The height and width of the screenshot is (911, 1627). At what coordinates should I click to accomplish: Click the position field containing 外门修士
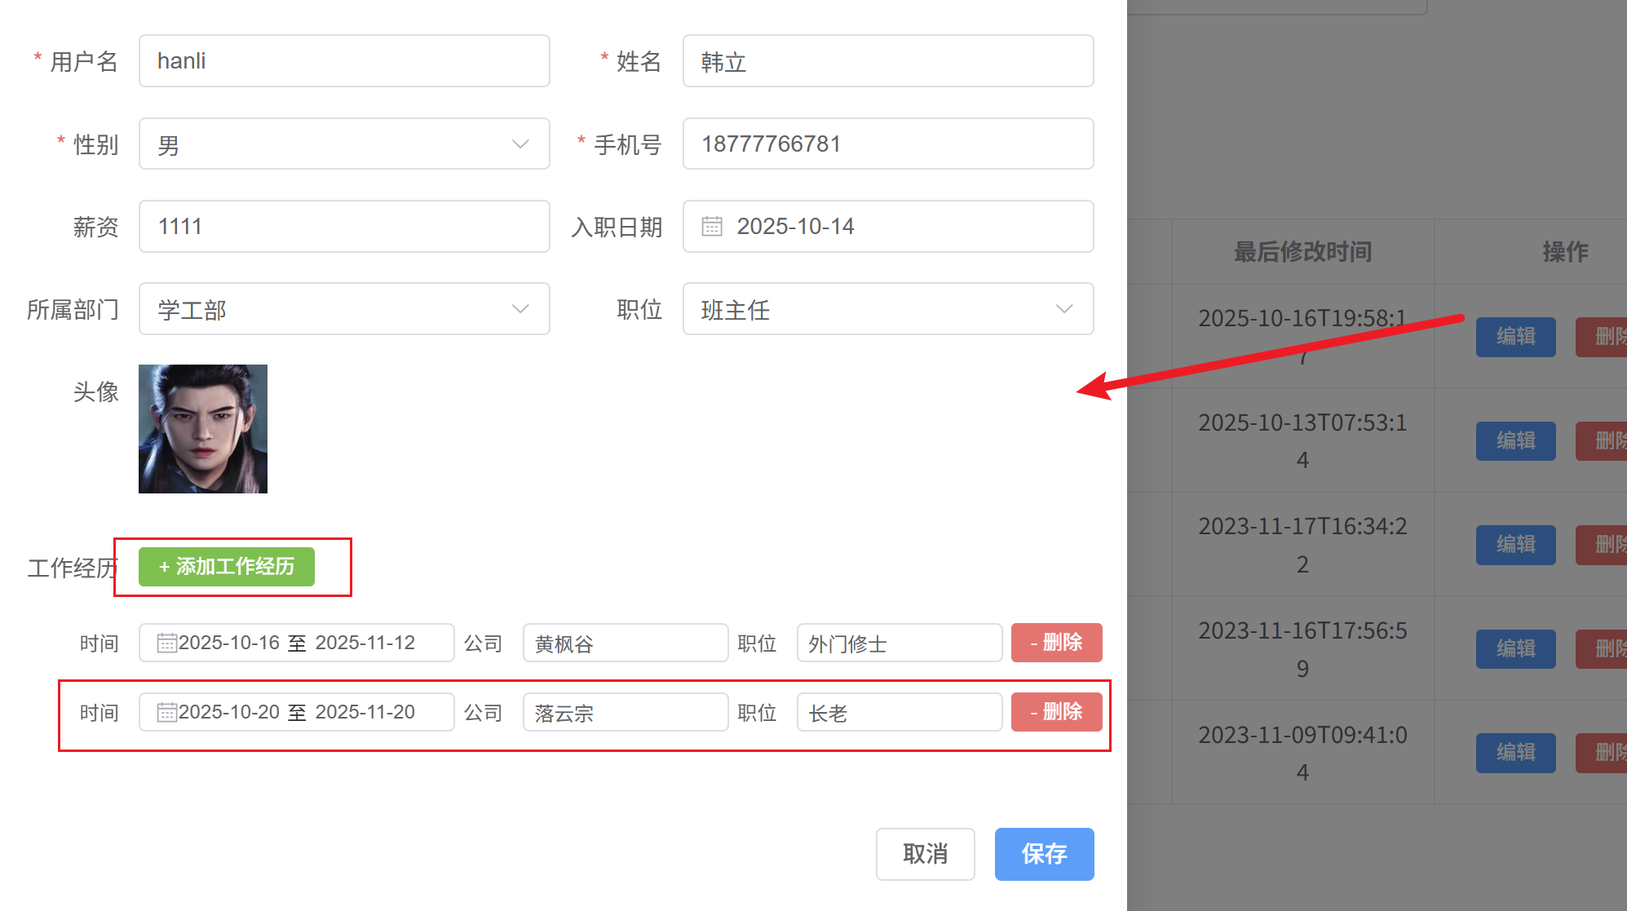899,643
